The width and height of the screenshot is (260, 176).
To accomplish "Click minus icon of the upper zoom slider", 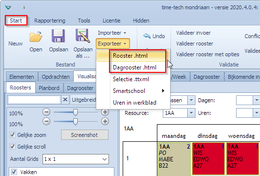I will tap(46, 112).
